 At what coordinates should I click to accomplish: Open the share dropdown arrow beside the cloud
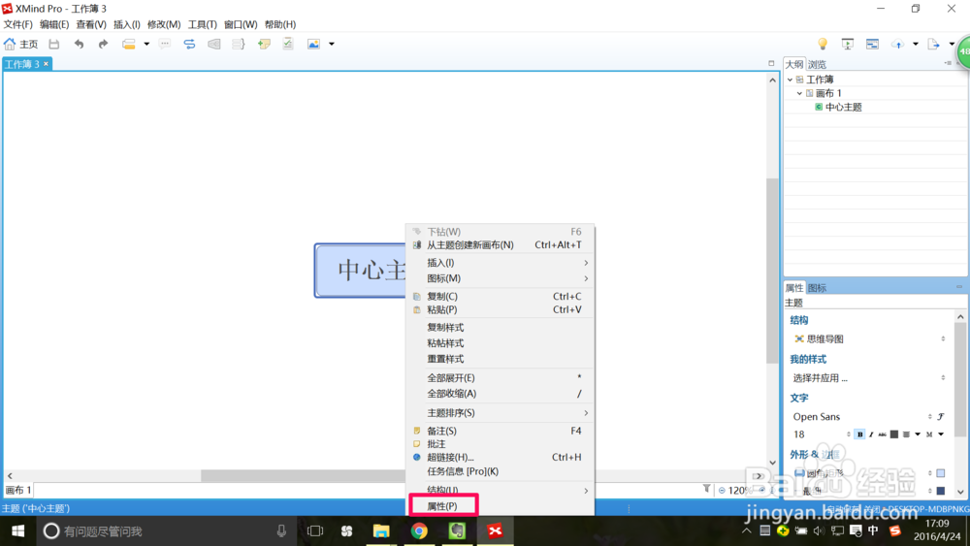916,44
